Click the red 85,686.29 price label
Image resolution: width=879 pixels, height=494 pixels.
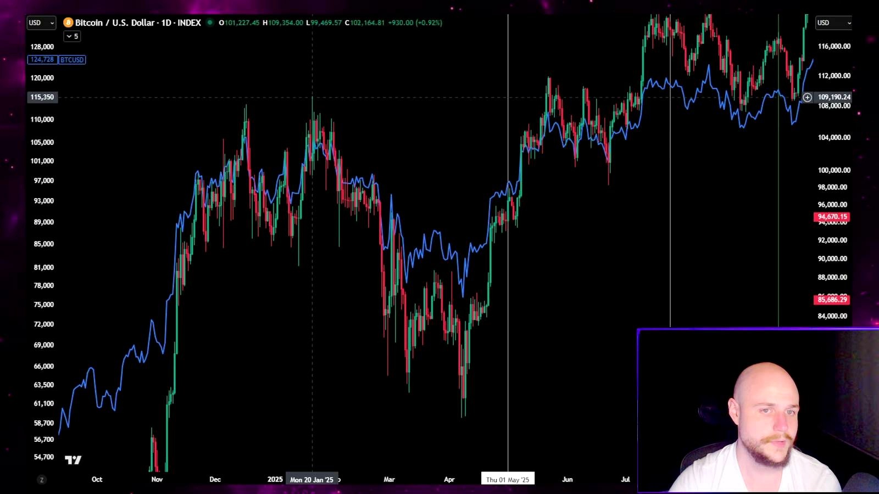pyautogui.click(x=832, y=300)
